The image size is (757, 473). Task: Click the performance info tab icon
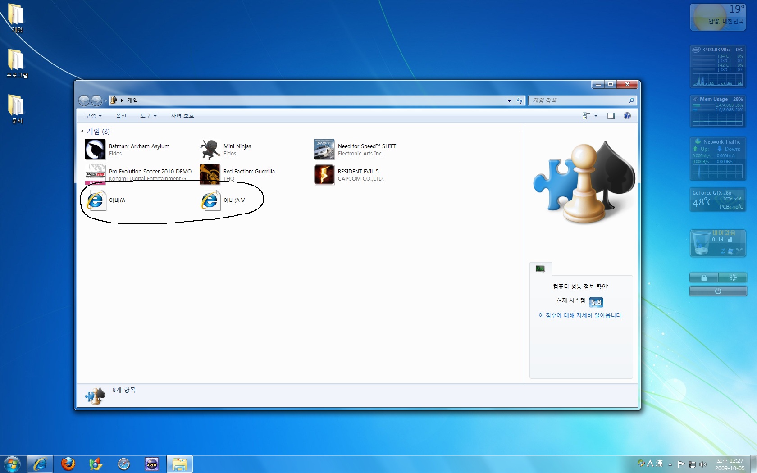(540, 269)
